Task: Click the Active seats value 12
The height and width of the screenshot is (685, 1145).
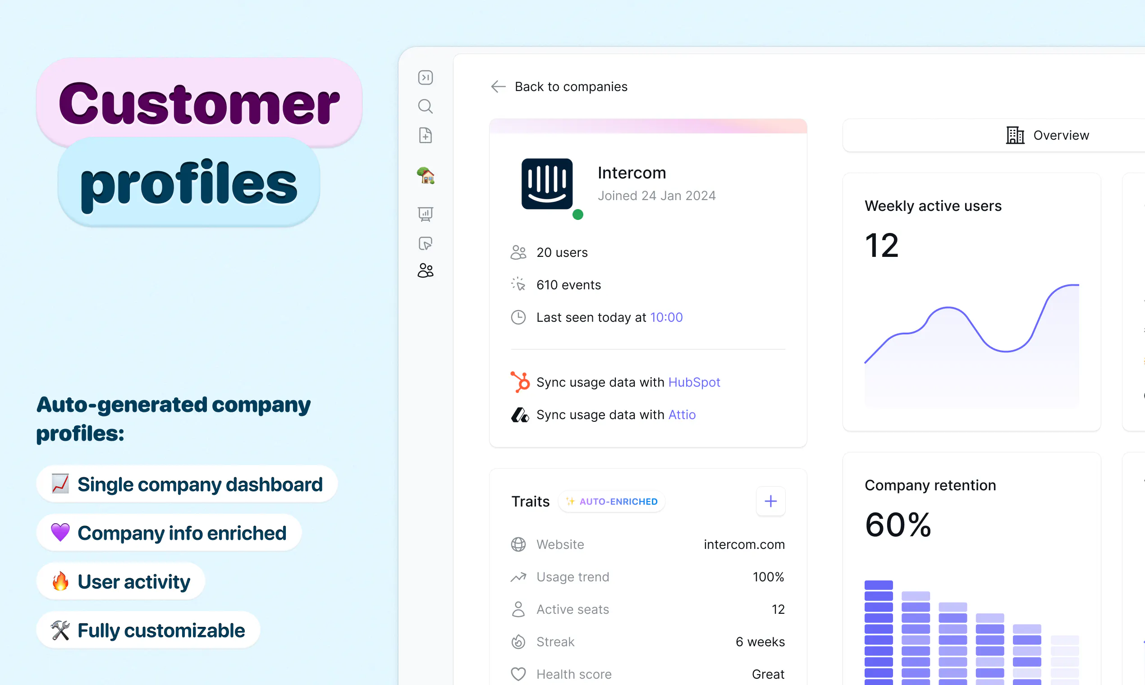Action: (778, 609)
